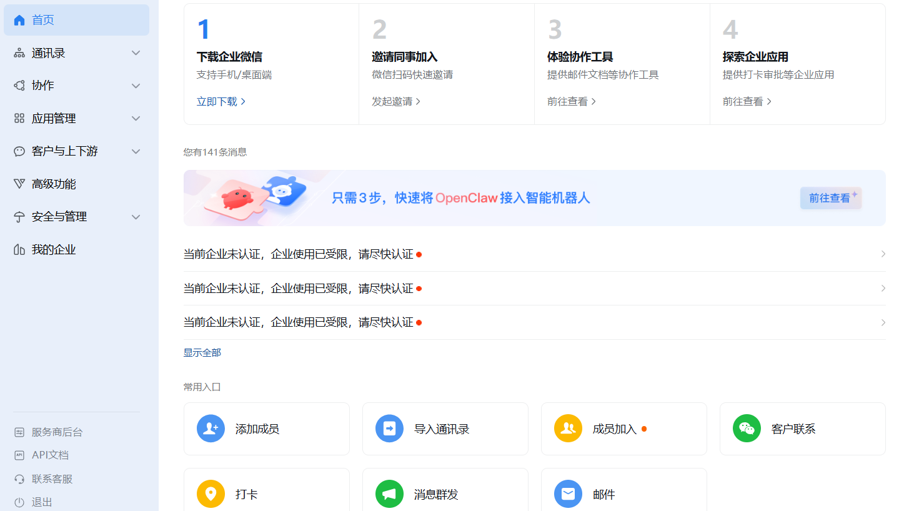909x511 pixels.
Task: Expand the 客户与上下游 chevron
Action: point(136,151)
